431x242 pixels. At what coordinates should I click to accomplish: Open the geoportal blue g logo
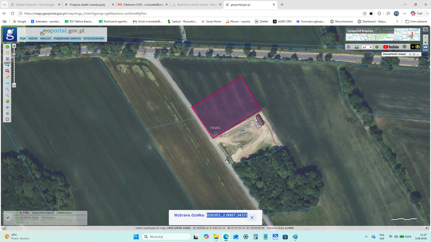(10, 34)
